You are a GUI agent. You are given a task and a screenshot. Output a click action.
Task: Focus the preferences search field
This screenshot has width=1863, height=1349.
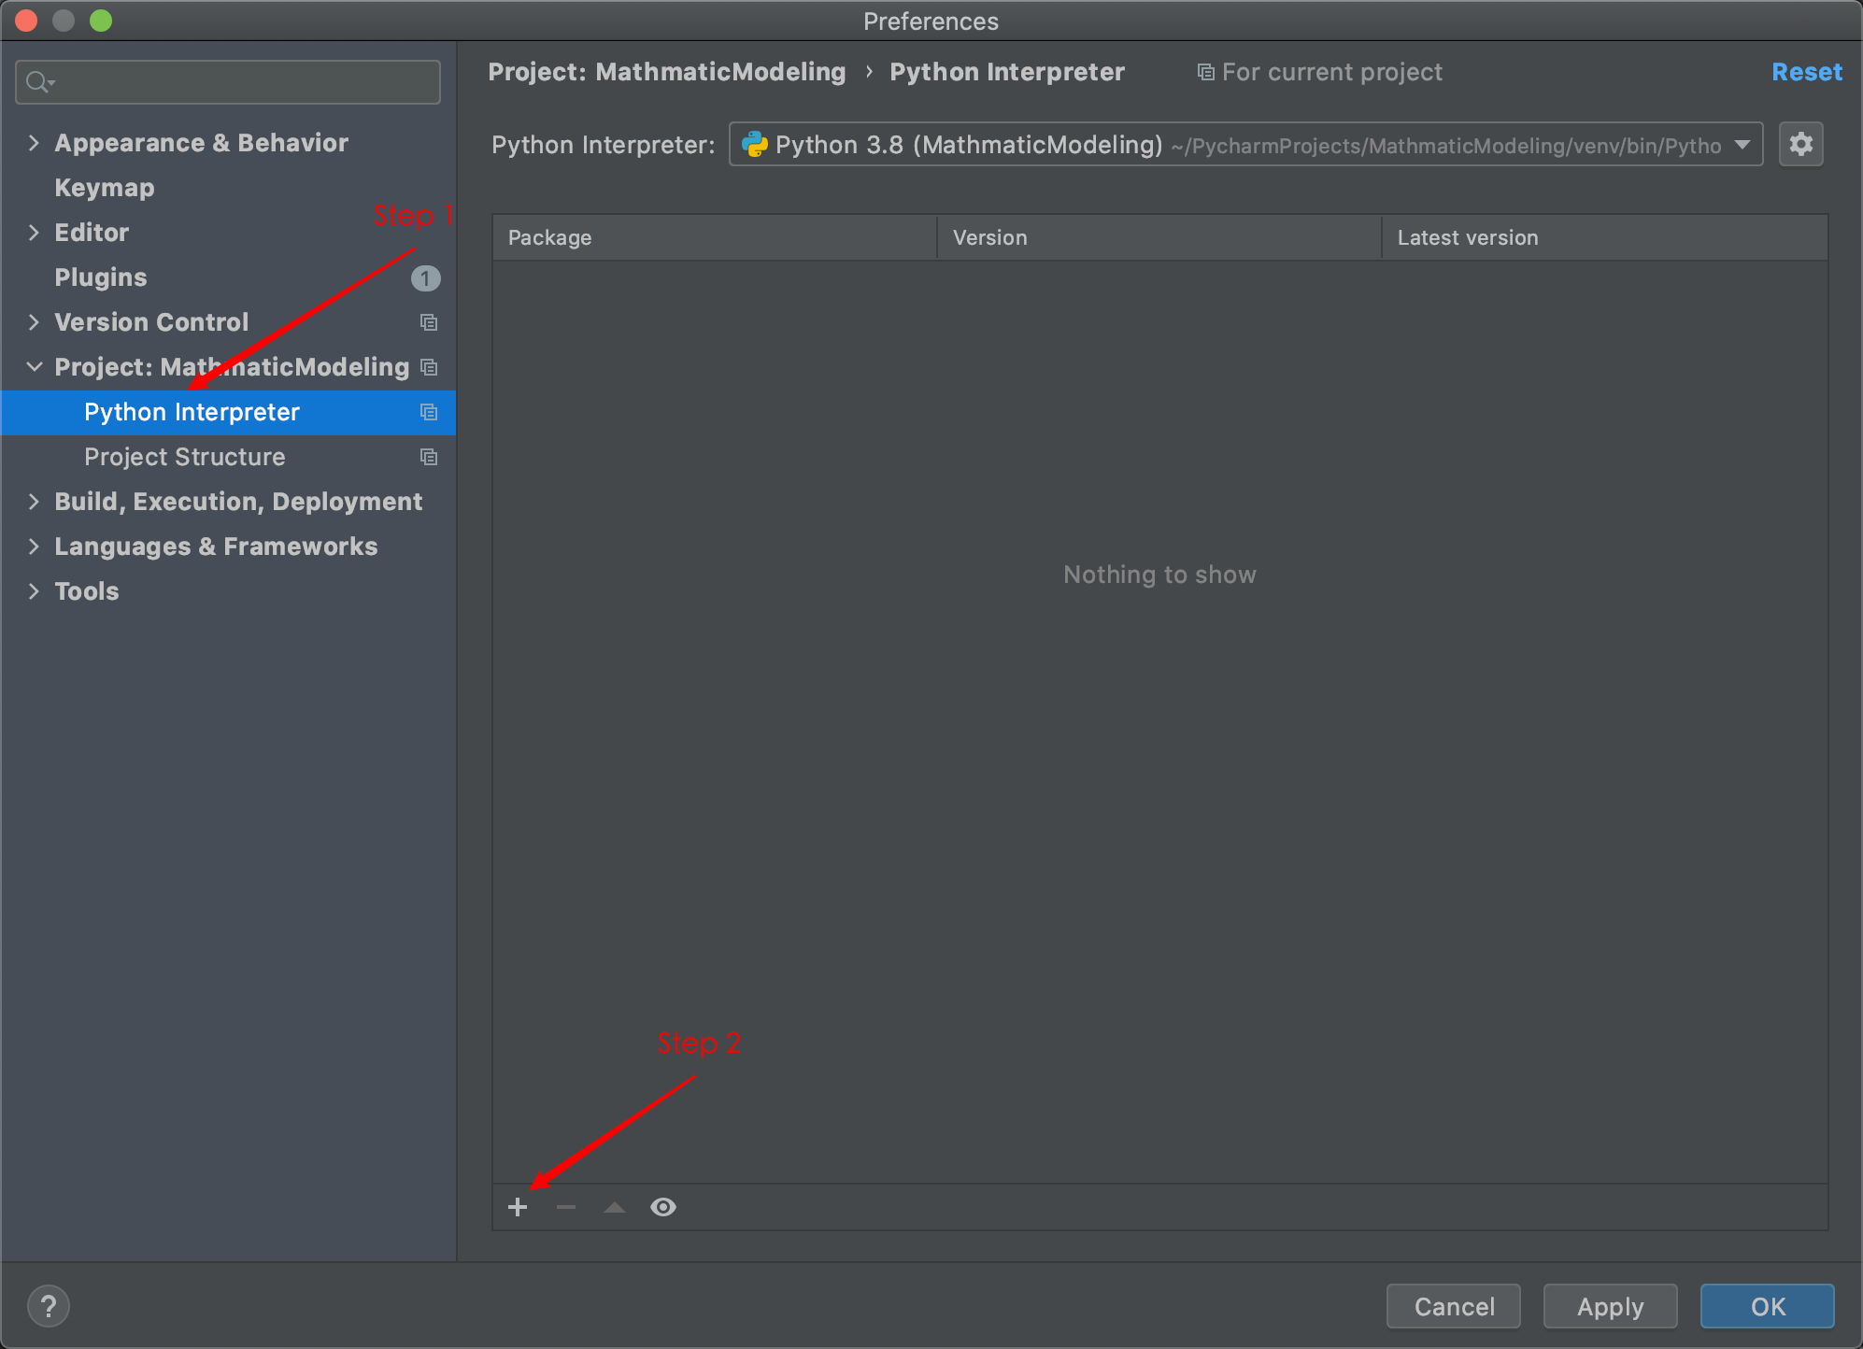243,82
